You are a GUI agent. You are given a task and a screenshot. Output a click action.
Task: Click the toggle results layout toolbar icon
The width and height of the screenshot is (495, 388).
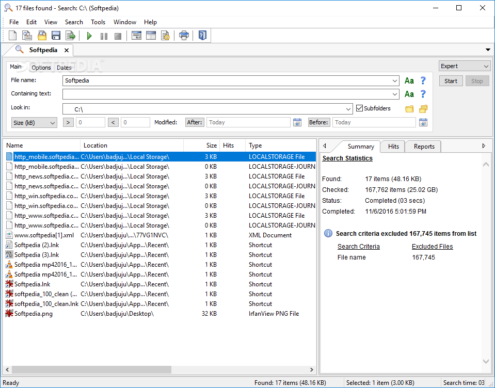pyautogui.click(x=151, y=35)
